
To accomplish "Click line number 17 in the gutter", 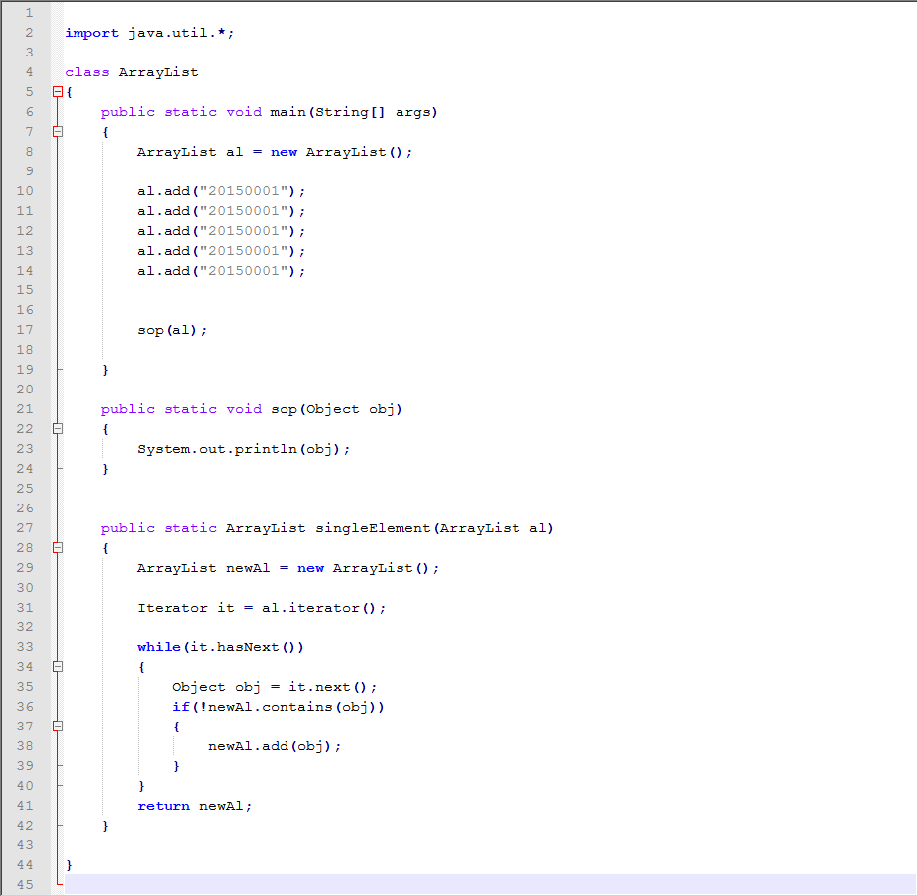I will pos(25,330).
